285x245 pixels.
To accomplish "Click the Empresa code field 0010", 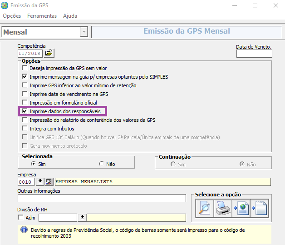I will click(x=26, y=182).
